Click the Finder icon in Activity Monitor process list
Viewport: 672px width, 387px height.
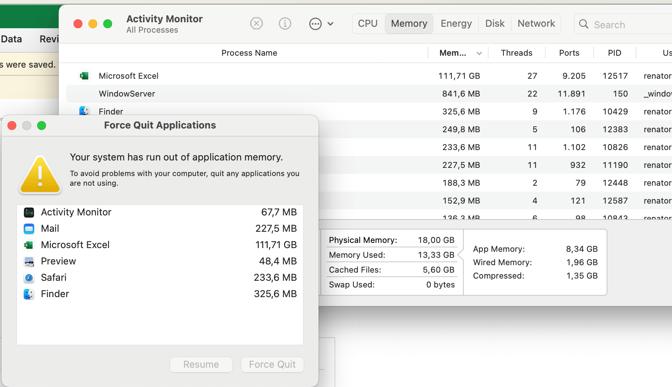pyautogui.click(x=84, y=111)
